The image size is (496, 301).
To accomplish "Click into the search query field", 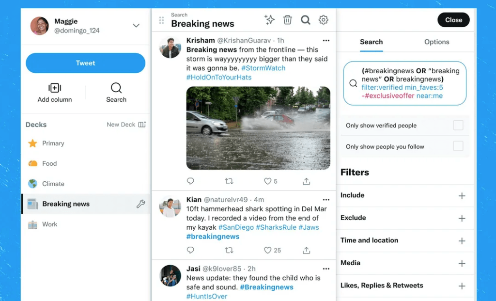I will (x=404, y=83).
